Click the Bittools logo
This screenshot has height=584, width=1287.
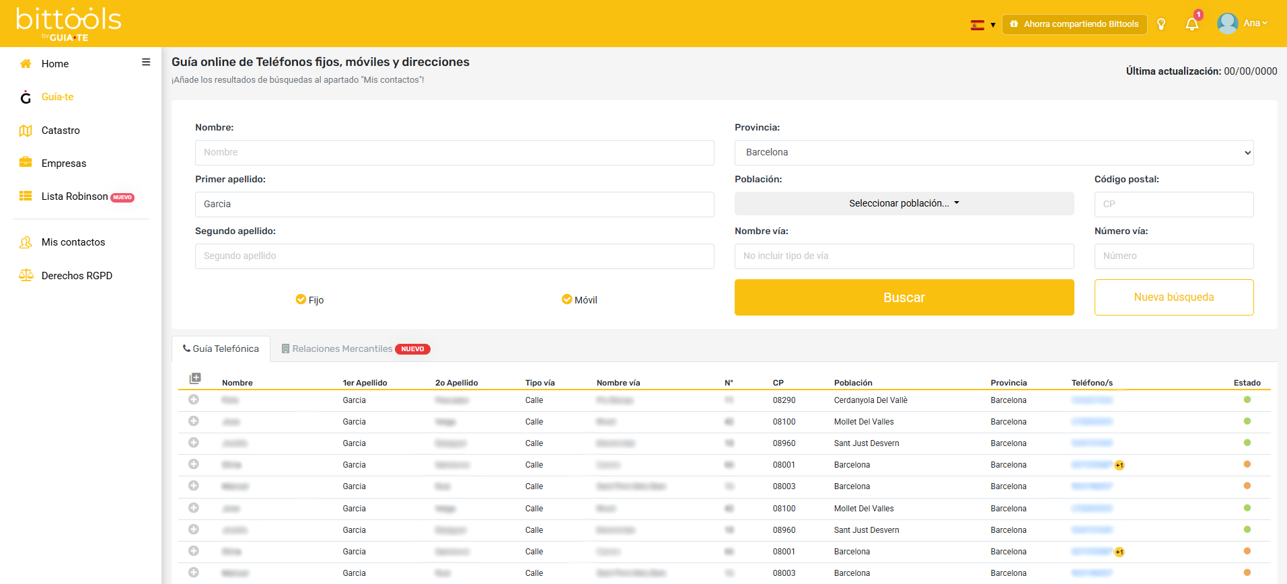tap(69, 24)
